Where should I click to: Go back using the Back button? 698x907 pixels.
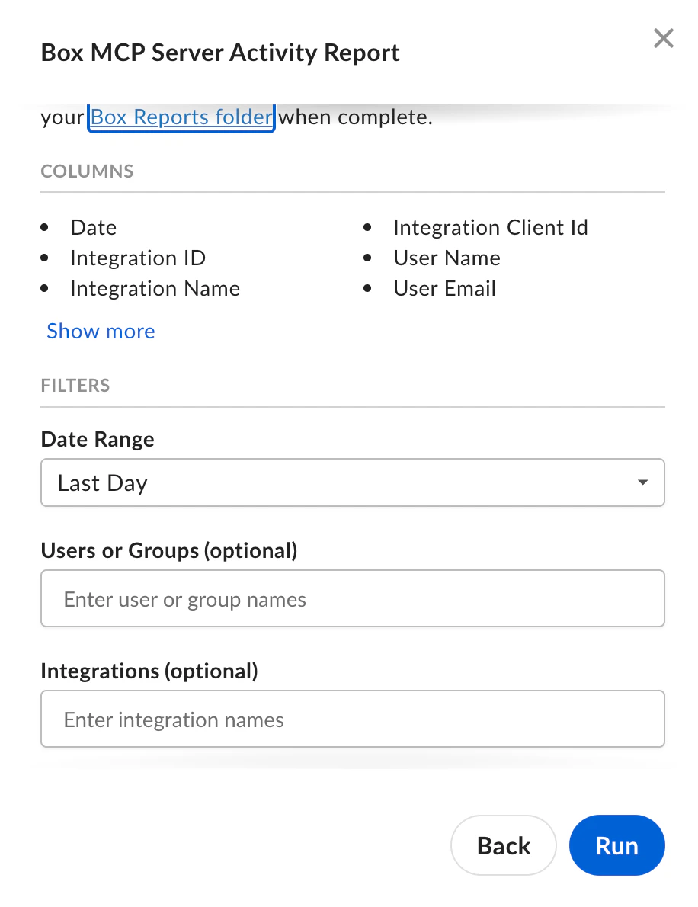pos(503,845)
